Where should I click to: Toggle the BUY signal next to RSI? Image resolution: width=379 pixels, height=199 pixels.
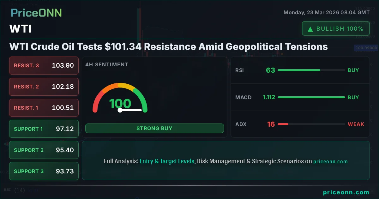[353, 70]
